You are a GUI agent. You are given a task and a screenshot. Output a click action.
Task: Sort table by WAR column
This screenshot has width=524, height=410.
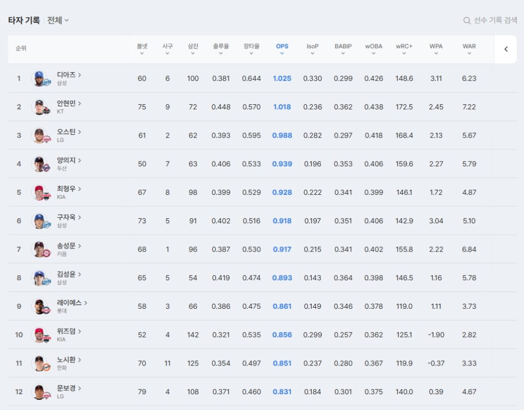point(469,49)
